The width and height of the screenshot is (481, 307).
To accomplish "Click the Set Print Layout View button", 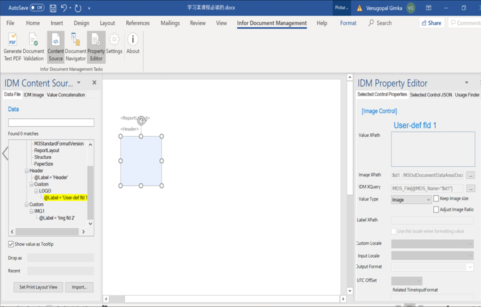I will point(38,287).
